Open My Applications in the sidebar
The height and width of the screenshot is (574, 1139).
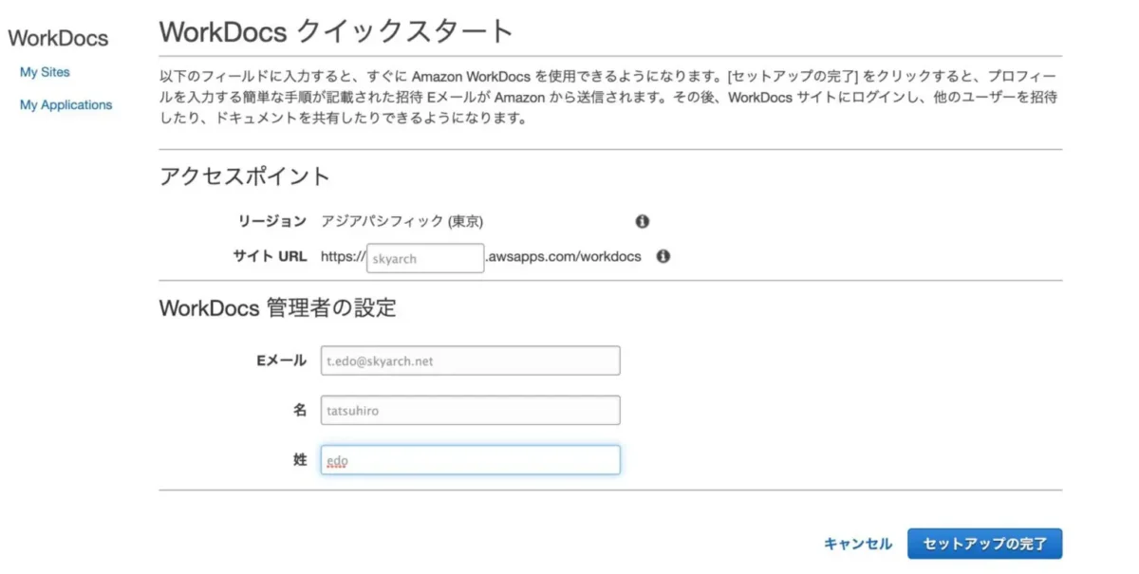(66, 105)
